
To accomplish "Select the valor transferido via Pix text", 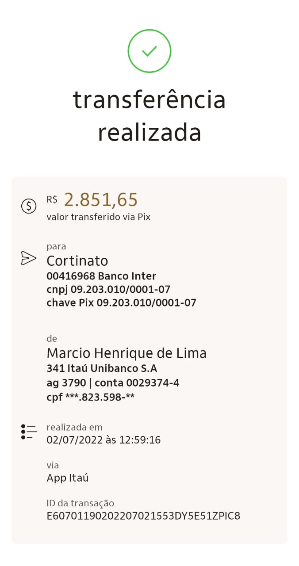I will click(99, 217).
